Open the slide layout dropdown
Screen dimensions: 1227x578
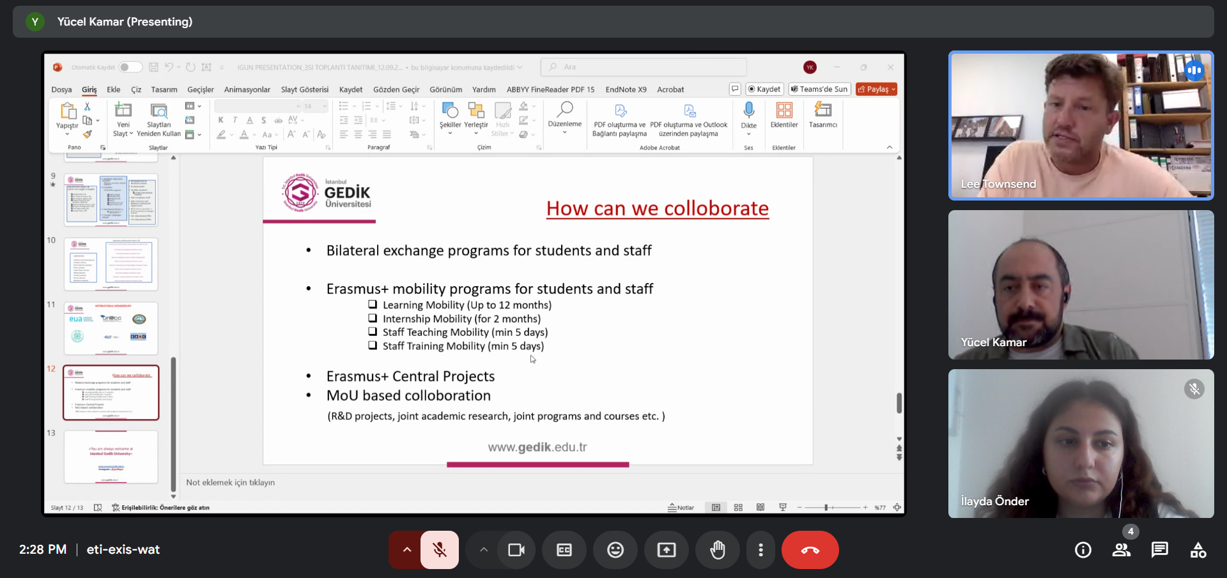click(193, 106)
